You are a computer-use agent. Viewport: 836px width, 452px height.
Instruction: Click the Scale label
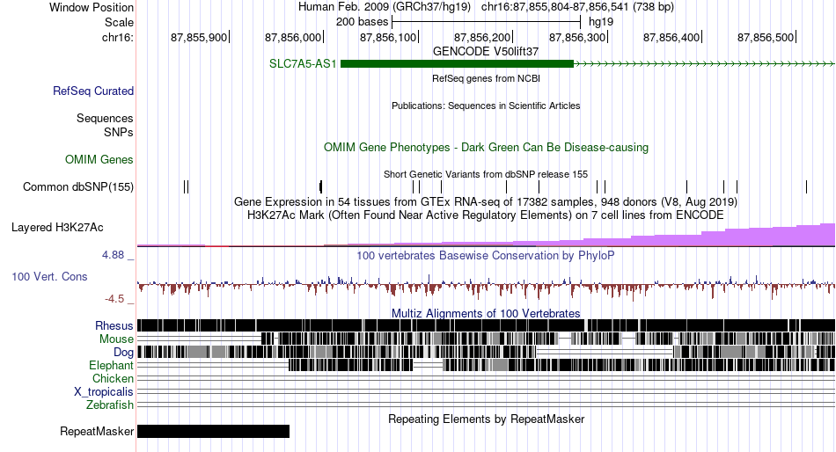119,22
